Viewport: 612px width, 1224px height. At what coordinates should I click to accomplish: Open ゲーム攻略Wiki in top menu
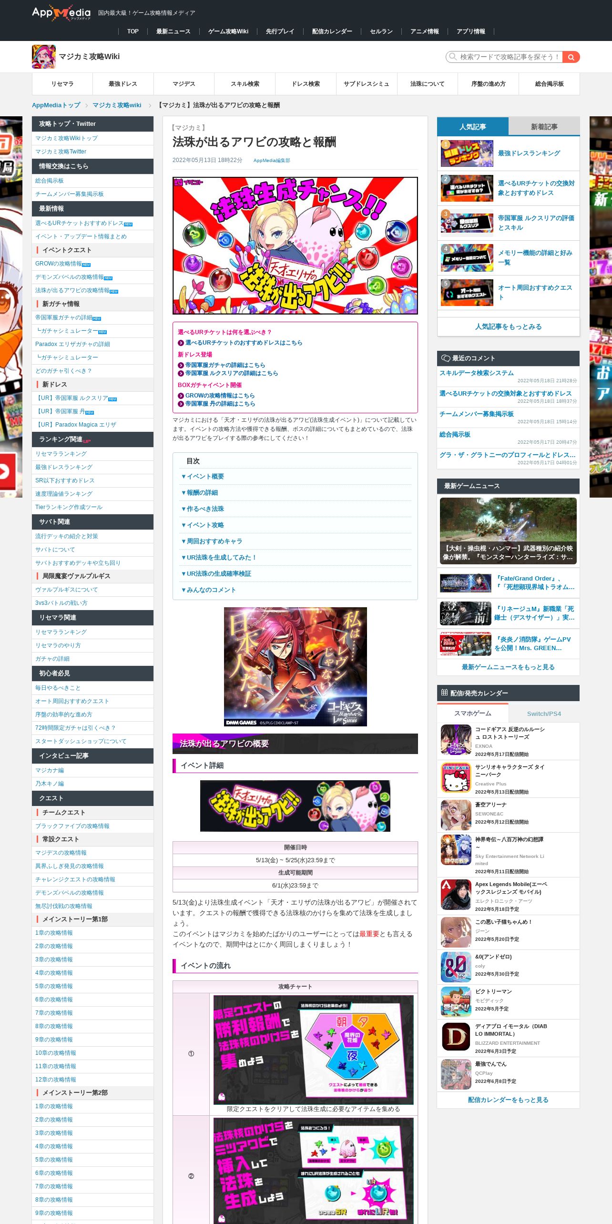[228, 31]
